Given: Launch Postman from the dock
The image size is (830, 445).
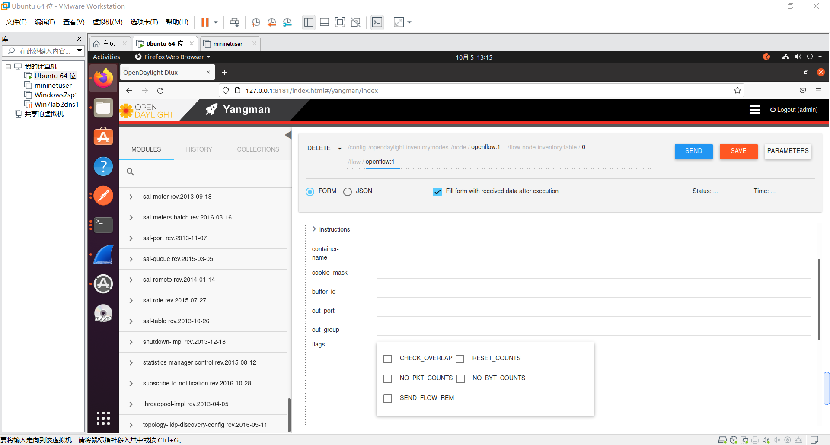Looking at the screenshot, I should point(103,196).
